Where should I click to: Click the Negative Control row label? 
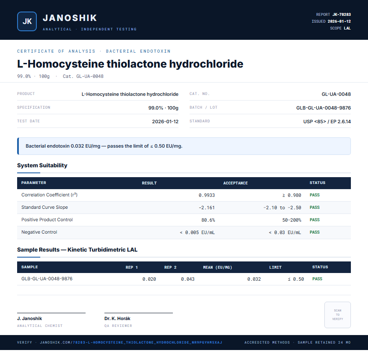pos(39,232)
